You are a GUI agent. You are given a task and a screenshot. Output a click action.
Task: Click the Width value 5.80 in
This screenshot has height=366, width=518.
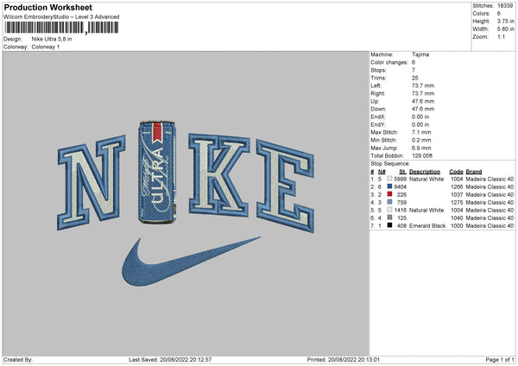505,29
